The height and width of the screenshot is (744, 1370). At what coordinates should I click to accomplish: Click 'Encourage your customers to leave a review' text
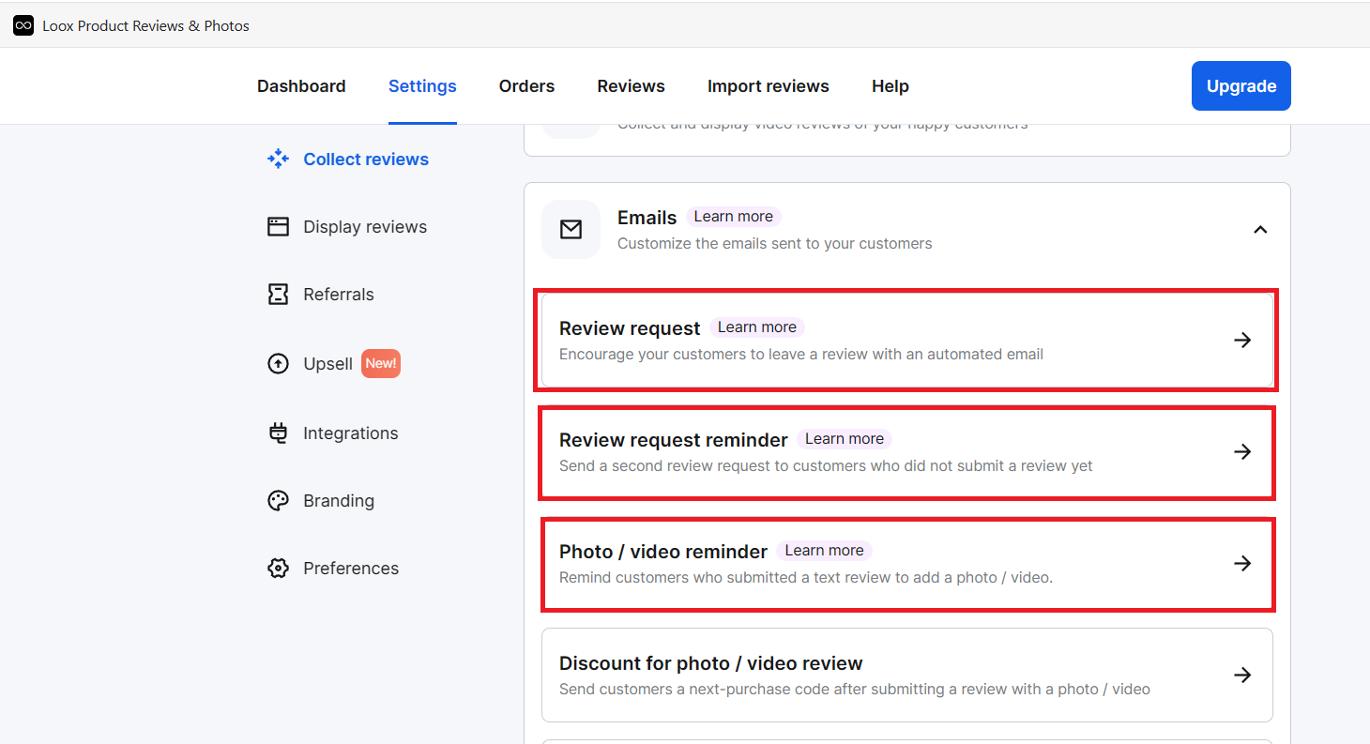tap(801, 355)
